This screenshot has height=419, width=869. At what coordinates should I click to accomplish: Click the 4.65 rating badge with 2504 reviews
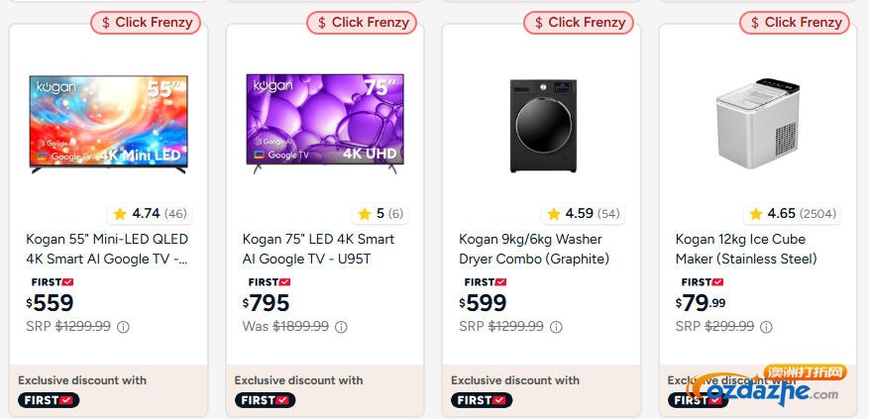pos(790,214)
